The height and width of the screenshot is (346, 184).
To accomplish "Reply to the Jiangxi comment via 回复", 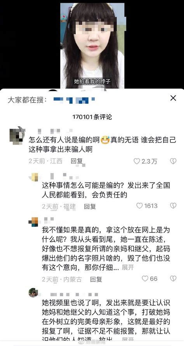I will click(76, 161).
